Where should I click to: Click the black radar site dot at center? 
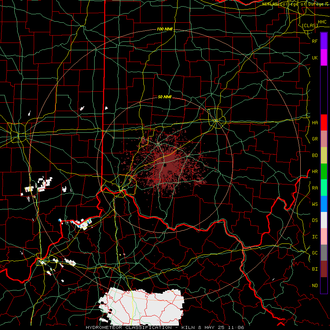[165, 165]
